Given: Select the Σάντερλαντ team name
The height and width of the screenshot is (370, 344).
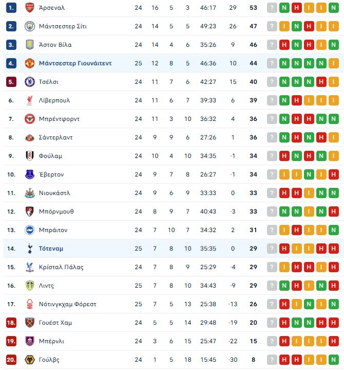Looking at the screenshot, I should point(55,137).
